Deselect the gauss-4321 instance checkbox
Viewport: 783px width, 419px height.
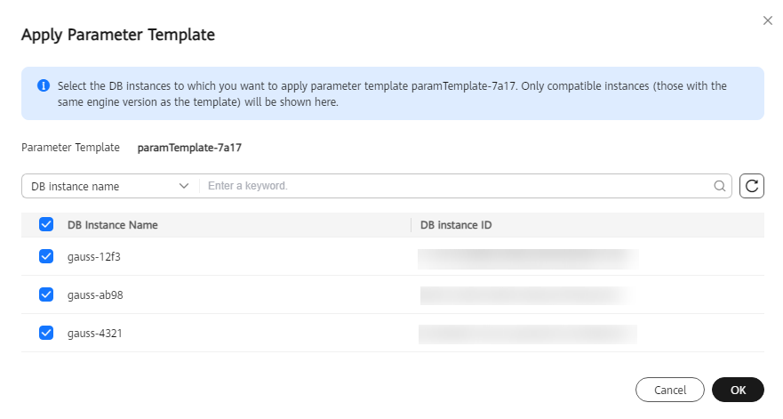click(x=46, y=333)
